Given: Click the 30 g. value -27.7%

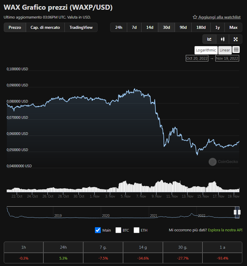Looking at the screenshot, I should (x=183, y=258).
